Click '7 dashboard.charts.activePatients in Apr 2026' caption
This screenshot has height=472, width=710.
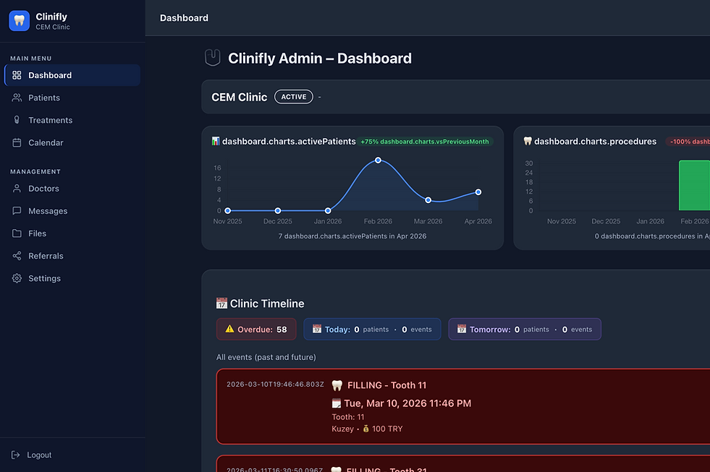point(352,236)
